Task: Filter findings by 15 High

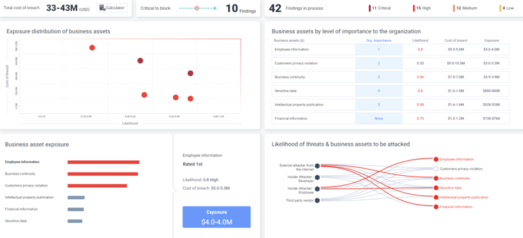Action: coord(422,8)
